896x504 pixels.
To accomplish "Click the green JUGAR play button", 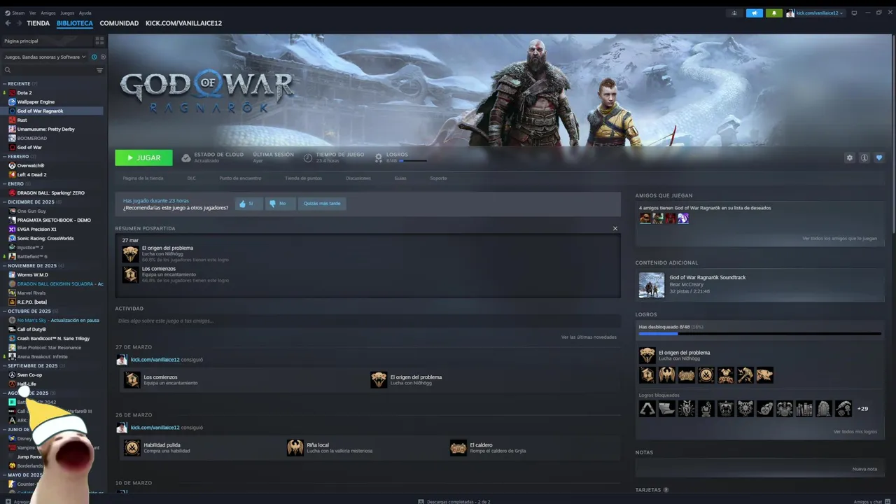I will pos(143,157).
